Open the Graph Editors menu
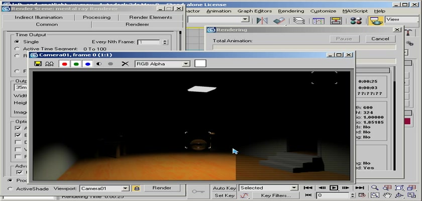 tap(255, 11)
